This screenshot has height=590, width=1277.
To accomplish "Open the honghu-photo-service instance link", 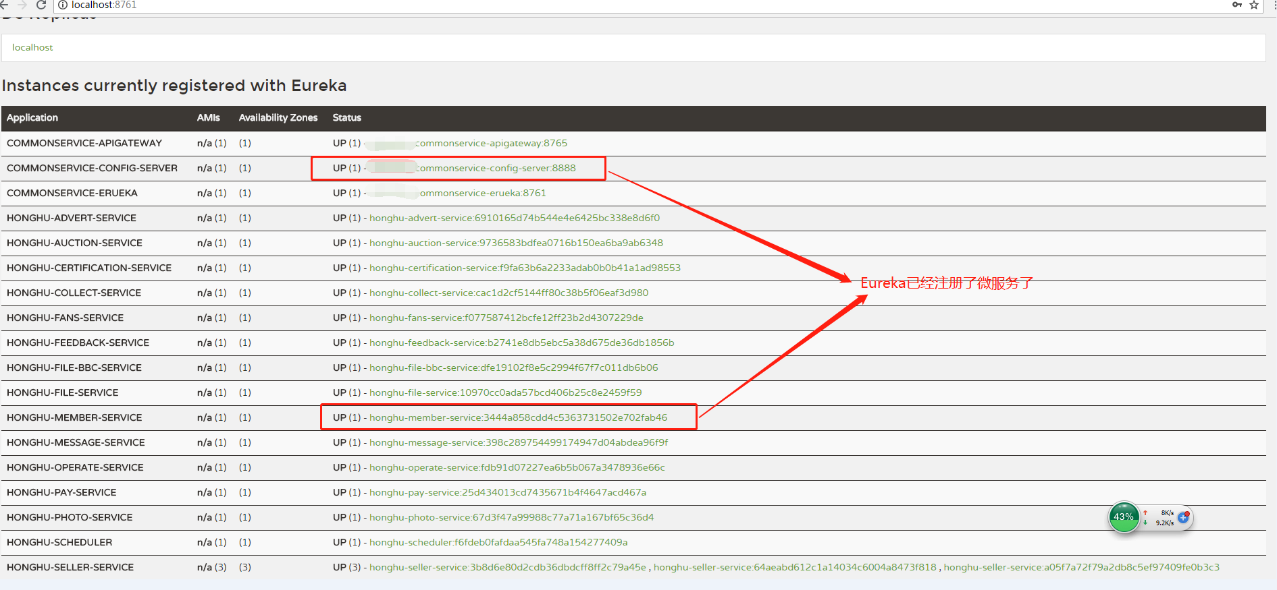I will click(x=512, y=517).
